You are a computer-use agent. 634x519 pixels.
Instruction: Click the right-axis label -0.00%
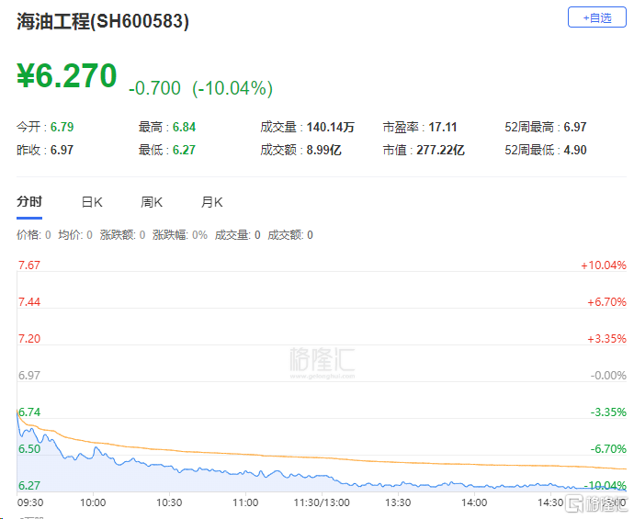tap(608, 376)
